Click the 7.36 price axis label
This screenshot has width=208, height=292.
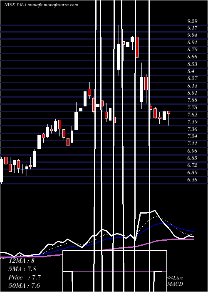[x=192, y=129]
